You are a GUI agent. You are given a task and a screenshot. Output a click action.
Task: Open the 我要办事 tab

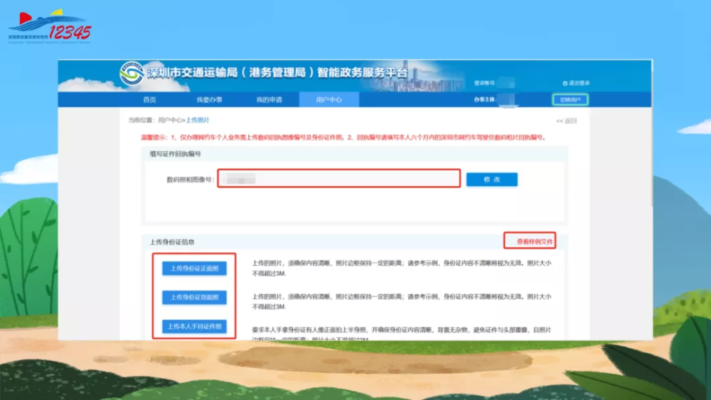[x=210, y=99]
